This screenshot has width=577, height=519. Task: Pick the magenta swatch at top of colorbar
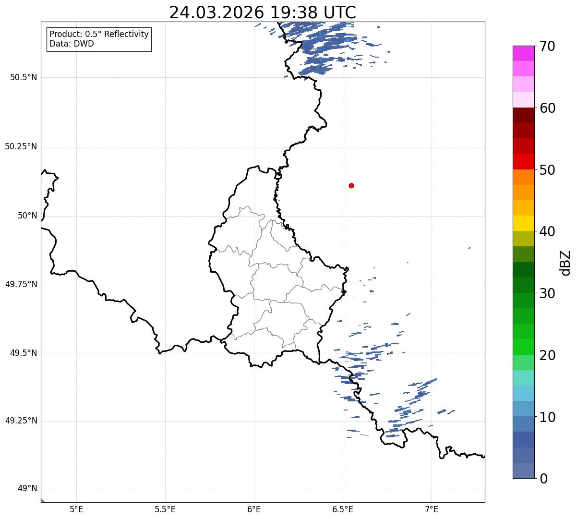(x=524, y=53)
